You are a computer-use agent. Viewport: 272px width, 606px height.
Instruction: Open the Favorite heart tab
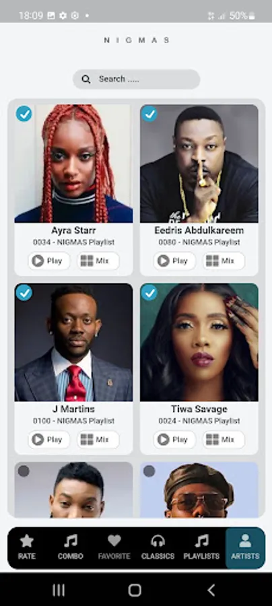click(x=114, y=547)
